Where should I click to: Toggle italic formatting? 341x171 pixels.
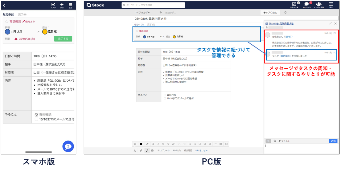coord(158,144)
